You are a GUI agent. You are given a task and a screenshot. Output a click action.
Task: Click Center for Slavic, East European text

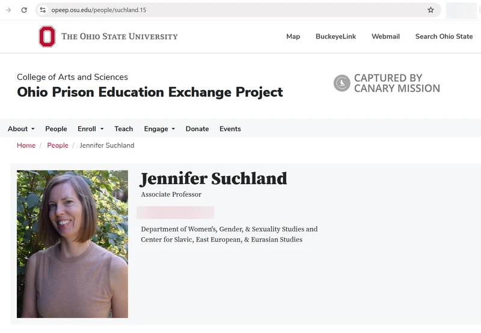[221, 239]
